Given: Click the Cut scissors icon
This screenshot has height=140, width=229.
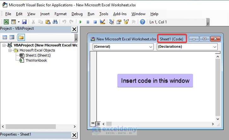Looking at the screenshot, I should coord(33,22).
